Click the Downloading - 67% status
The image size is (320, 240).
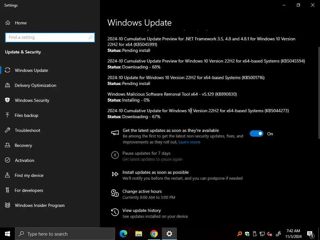(141, 117)
